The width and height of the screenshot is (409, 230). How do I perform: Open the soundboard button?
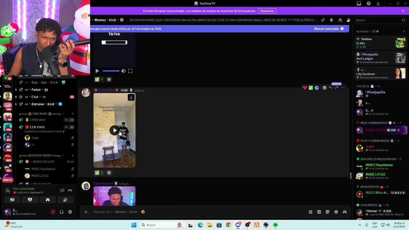click(x=65, y=200)
